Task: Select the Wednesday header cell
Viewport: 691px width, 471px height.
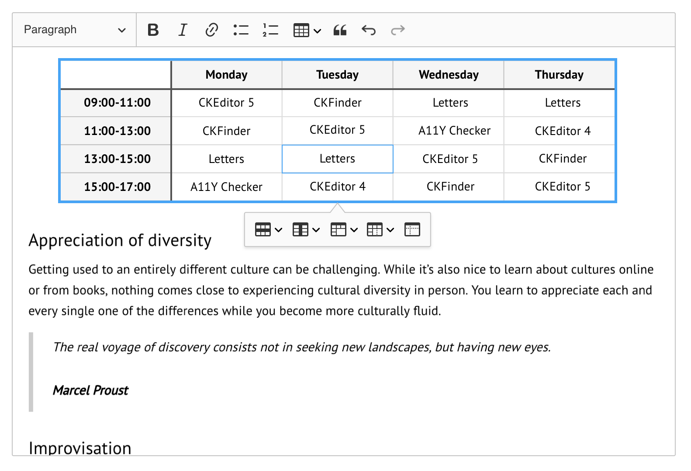Action: [449, 75]
